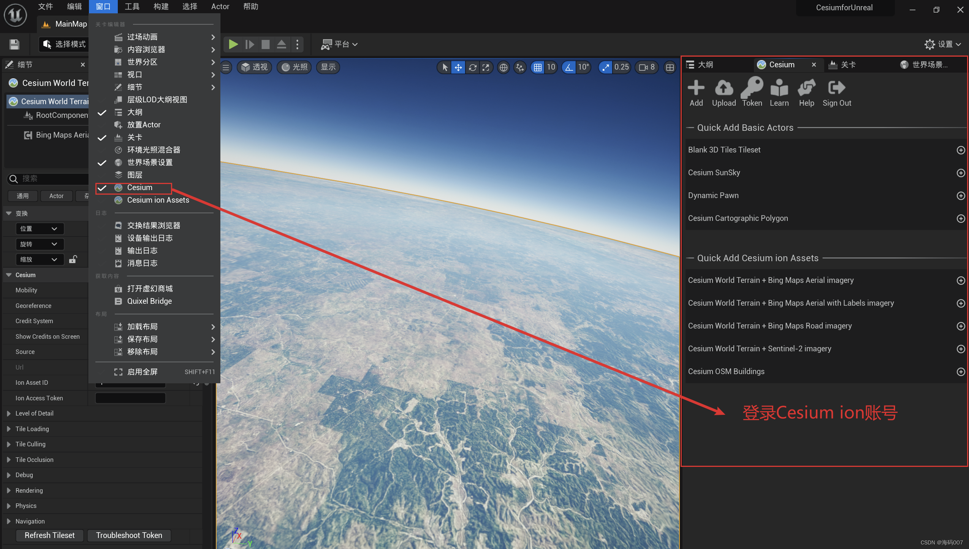Image resolution: width=969 pixels, height=549 pixels.
Task: Toggle the Cesium window menu entry
Action: click(155, 187)
